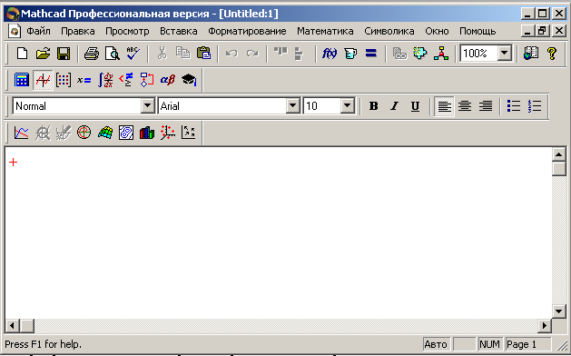The width and height of the screenshot is (571, 356).
Task: Open the Greek symbols αβ palette
Action: tap(168, 80)
